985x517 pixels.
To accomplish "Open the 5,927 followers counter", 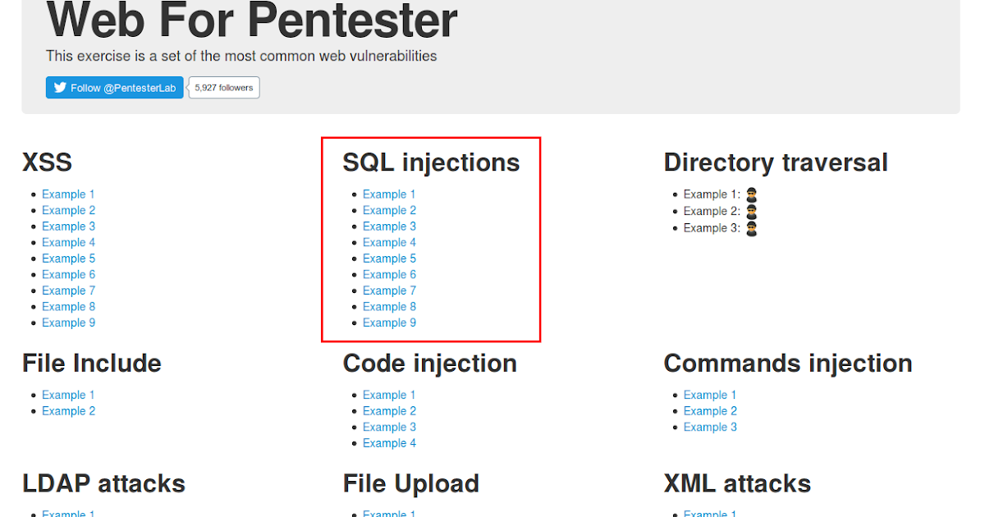I will click(x=222, y=87).
